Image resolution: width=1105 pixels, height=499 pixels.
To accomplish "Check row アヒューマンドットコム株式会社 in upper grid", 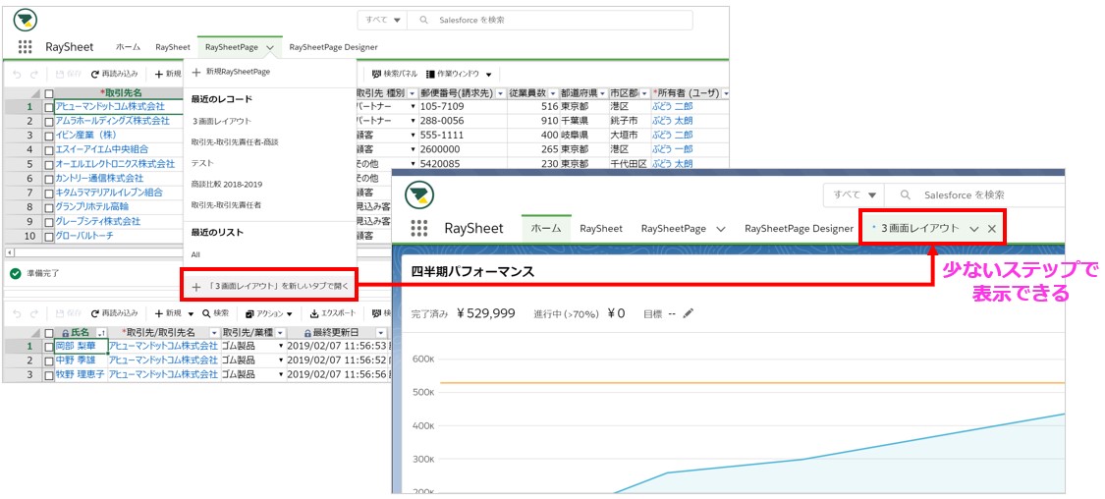I will point(49,107).
